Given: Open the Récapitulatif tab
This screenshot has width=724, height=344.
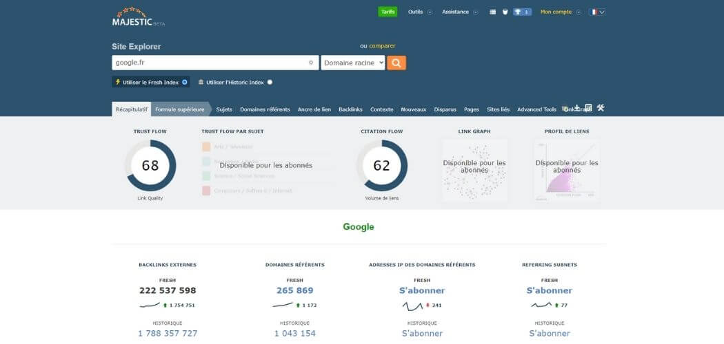Looking at the screenshot, I should tap(132, 109).
